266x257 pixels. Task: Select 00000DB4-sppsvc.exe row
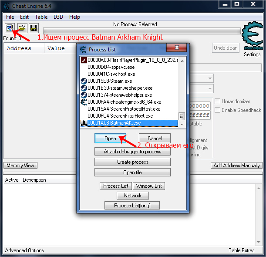point(129,67)
